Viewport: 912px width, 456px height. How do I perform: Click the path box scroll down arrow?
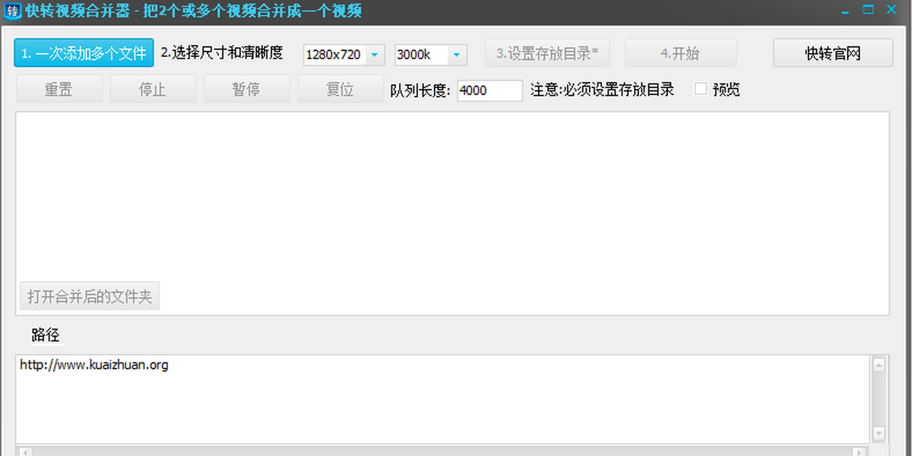(x=879, y=433)
